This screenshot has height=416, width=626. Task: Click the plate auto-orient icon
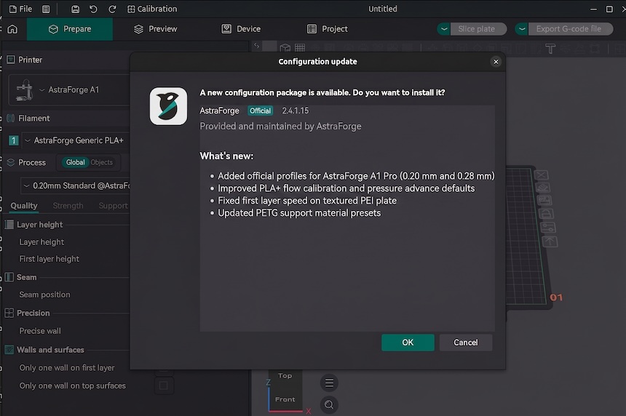tap(543, 188)
